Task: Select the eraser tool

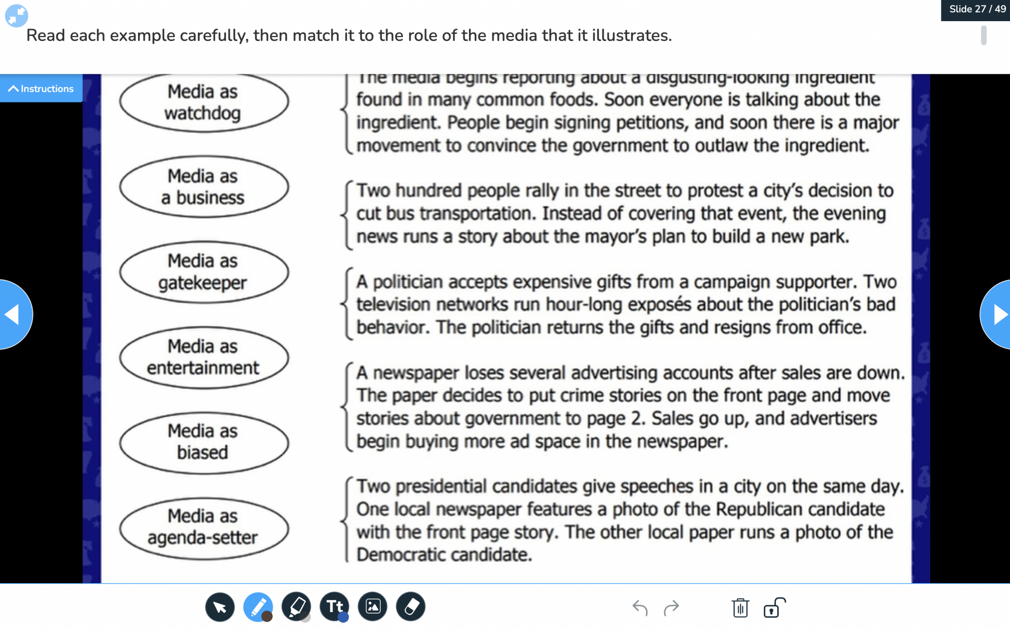Action: [x=411, y=606]
